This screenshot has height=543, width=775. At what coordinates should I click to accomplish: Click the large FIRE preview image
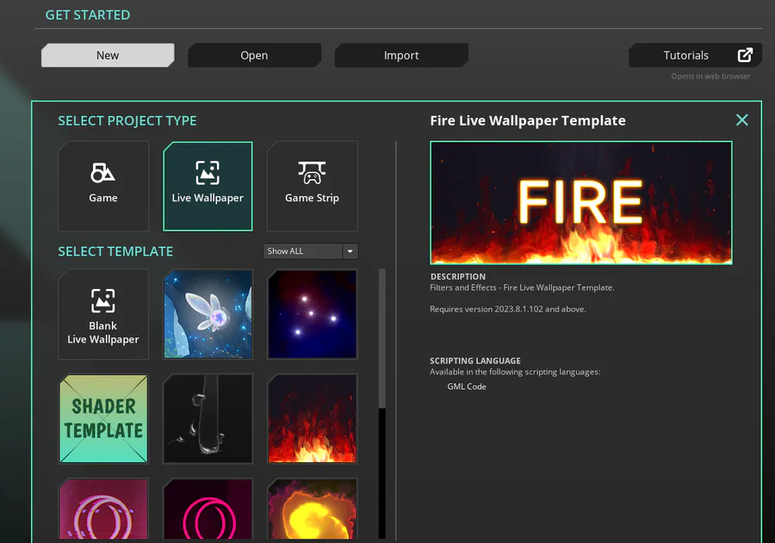(x=581, y=202)
